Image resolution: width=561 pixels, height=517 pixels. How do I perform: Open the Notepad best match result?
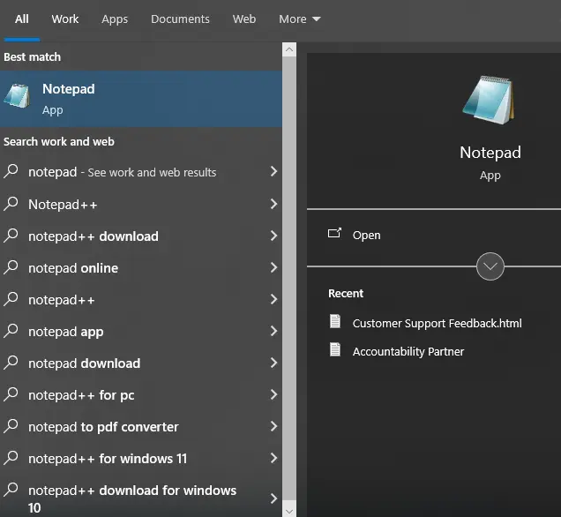coord(141,99)
